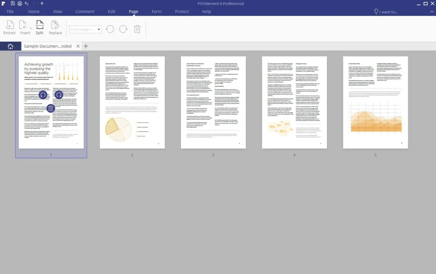Screen dimensions: 436x274
Task: Open the Help tab
Action: (206, 12)
